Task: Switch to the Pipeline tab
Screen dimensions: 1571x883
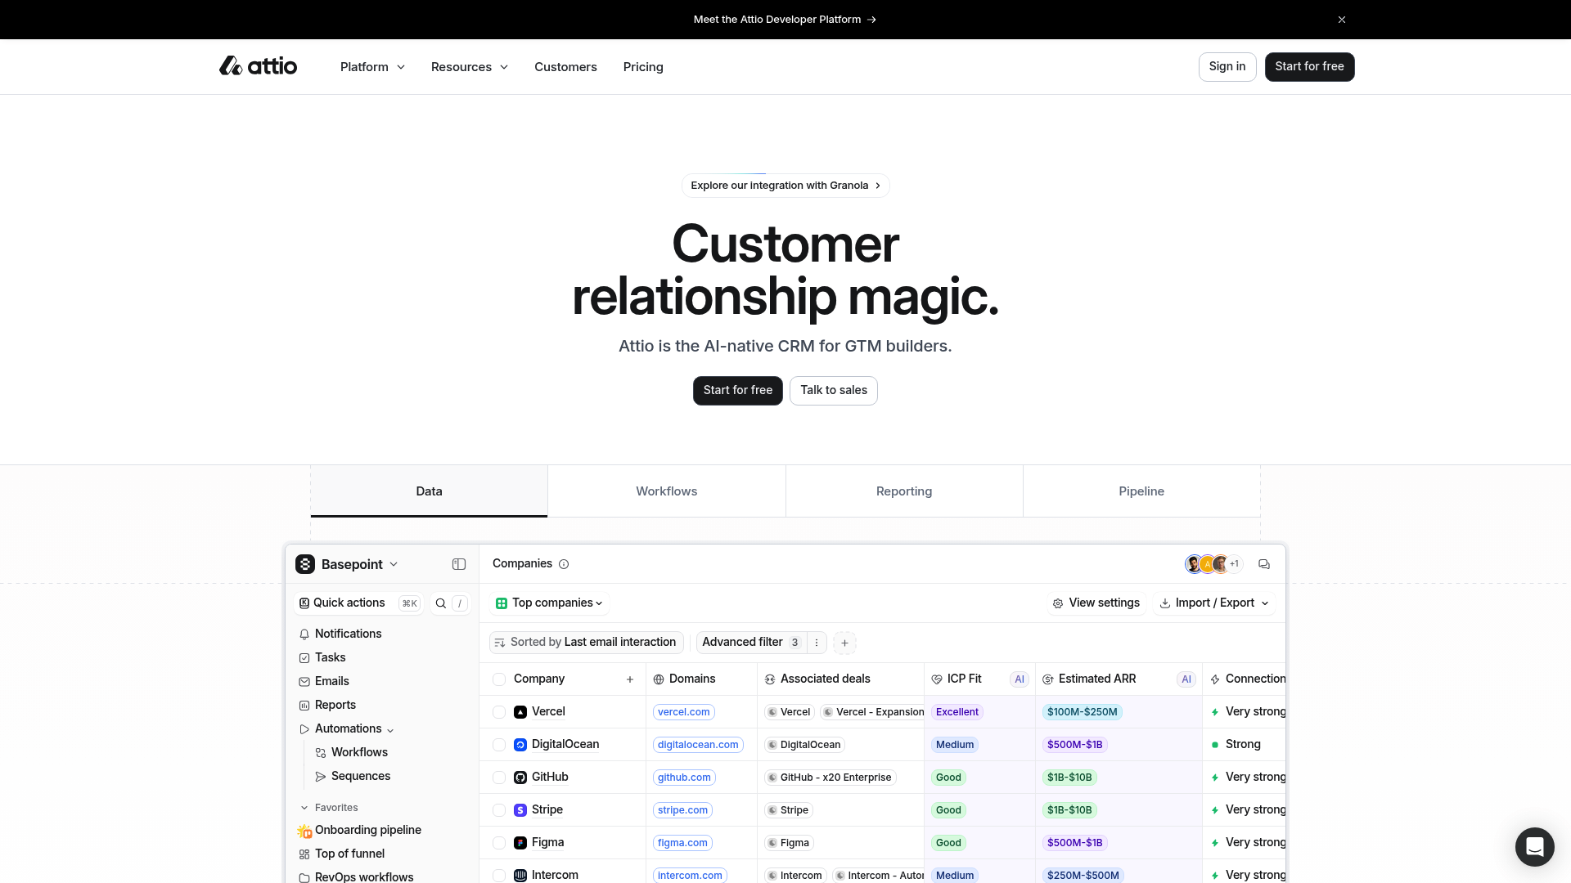Action: tap(1141, 491)
